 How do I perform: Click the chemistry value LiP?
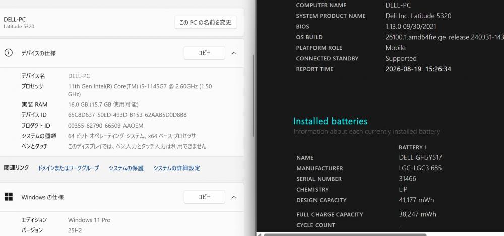[403, 189]
